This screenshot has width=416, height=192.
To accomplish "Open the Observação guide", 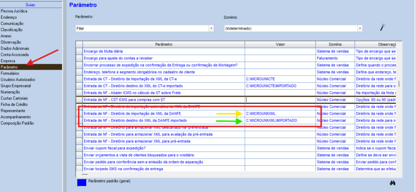I will (x=11, y=42).
